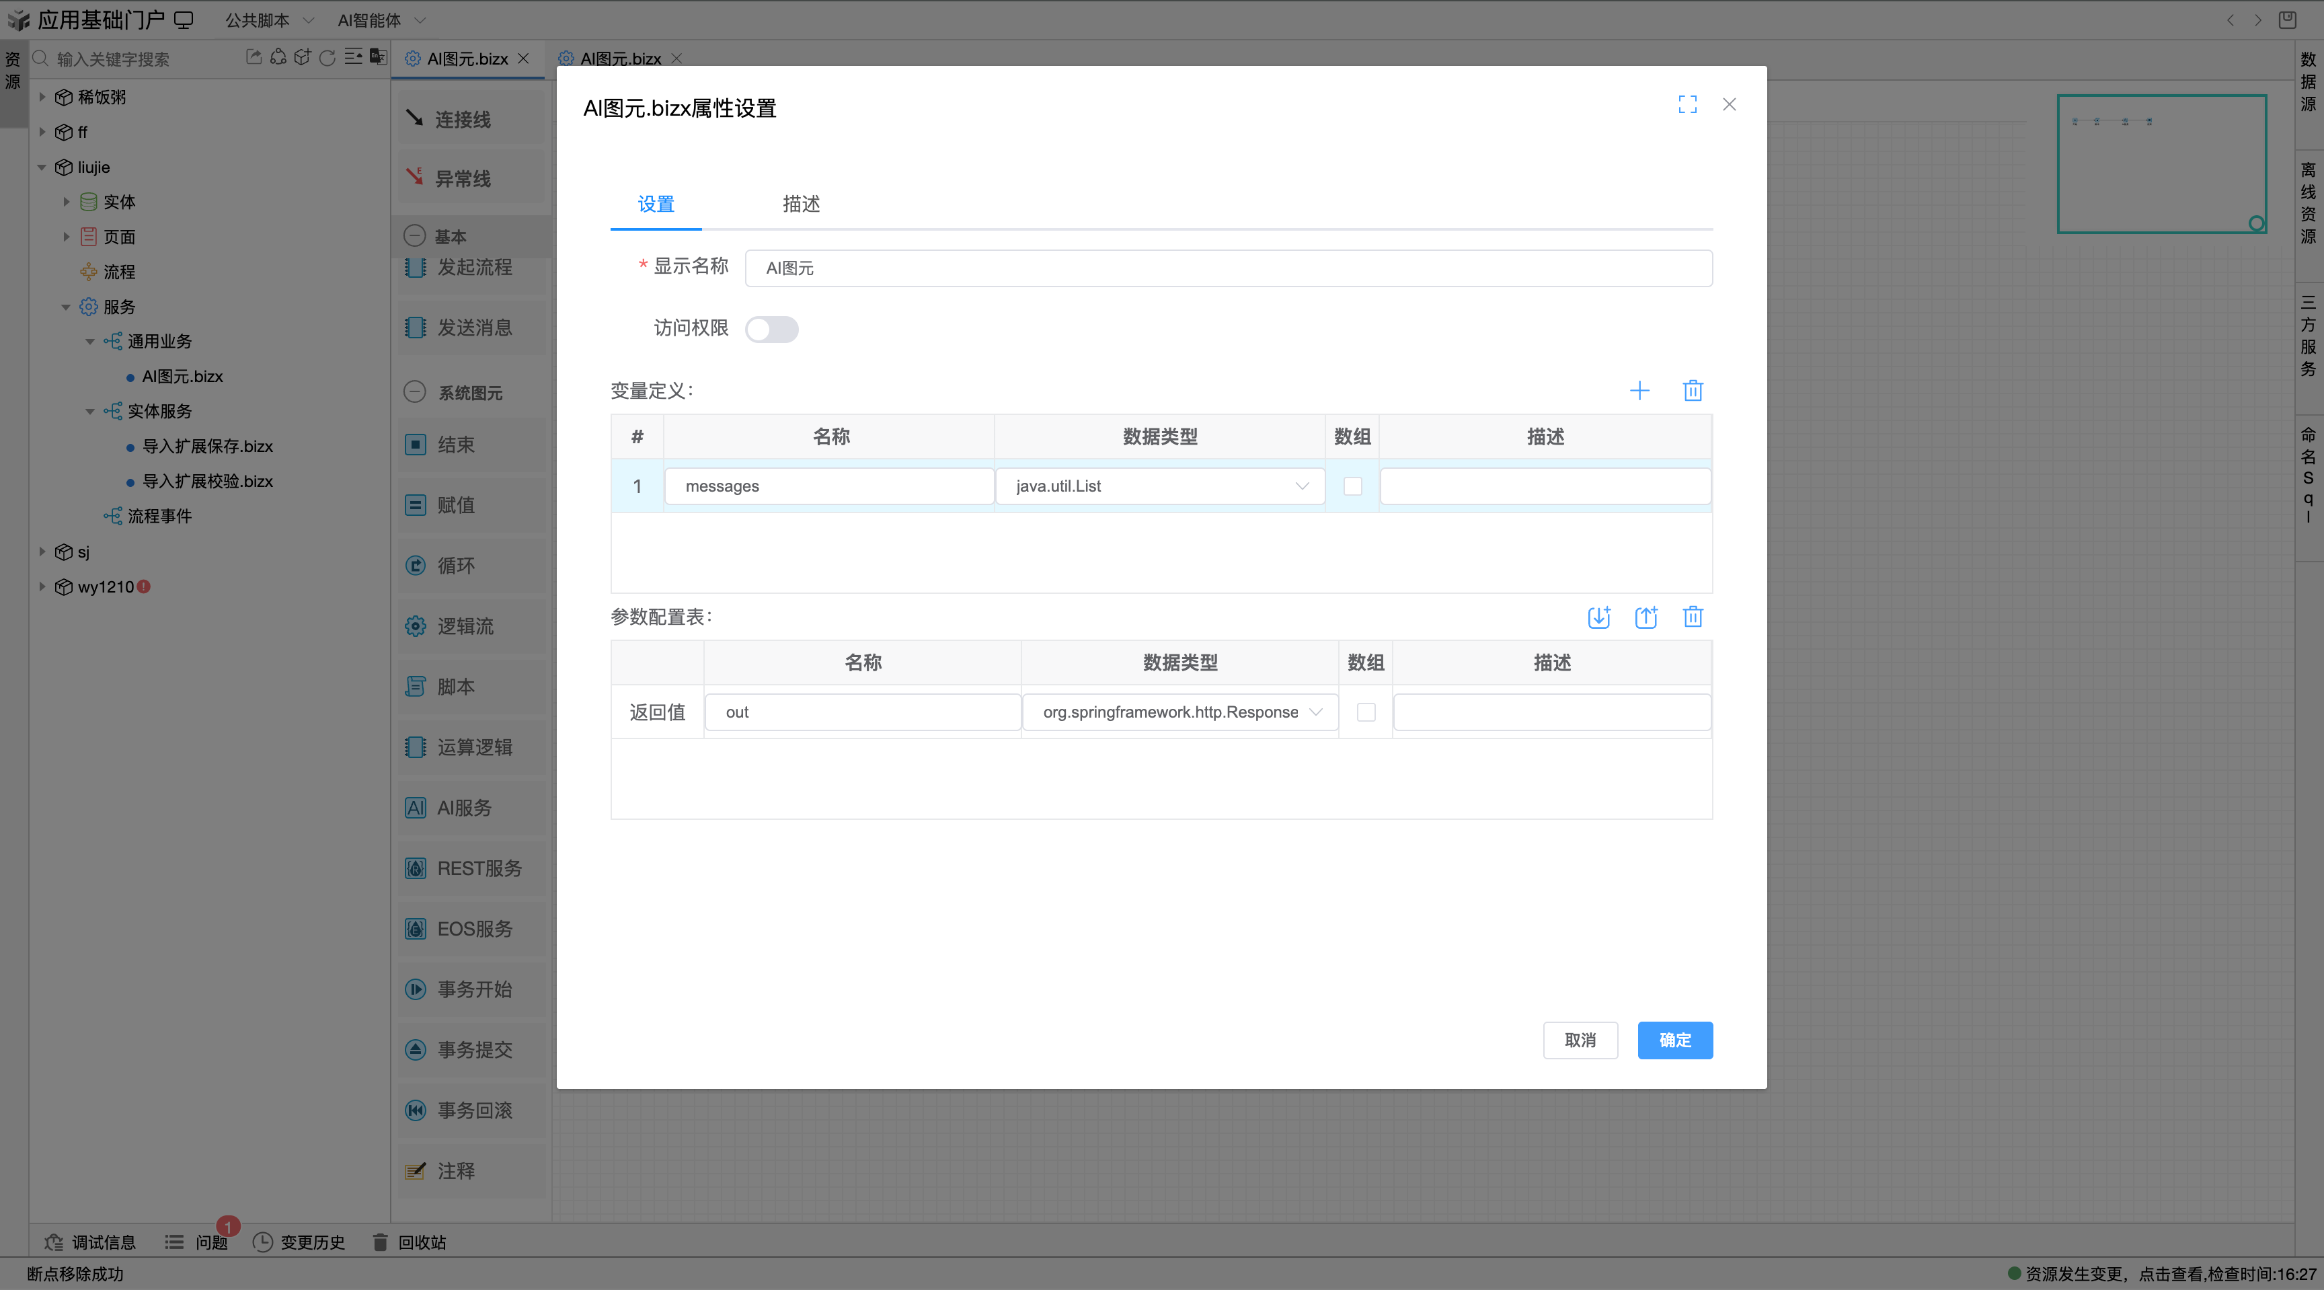Add a new variable with the plus icon
Image resolution: width=2324 pixels, height=1290 pixels.
tap(1640, 391)
